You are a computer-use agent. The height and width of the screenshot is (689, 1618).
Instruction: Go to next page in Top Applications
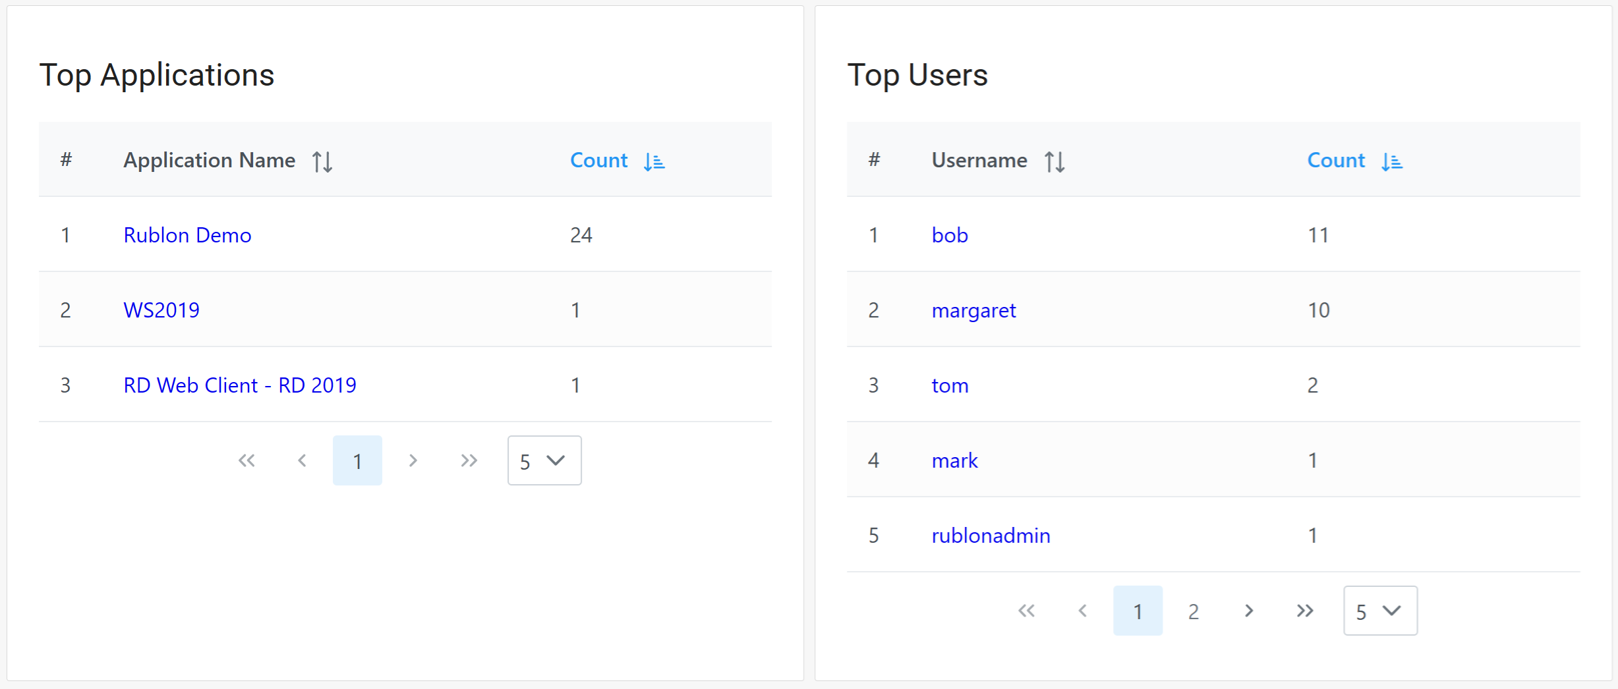point(413,460)
